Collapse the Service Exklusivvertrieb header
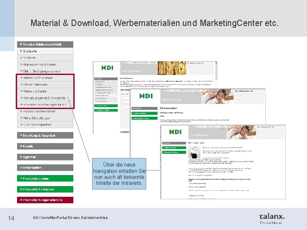Image resolution: width=307 pixels, height=230 pixels. (45, 44)
